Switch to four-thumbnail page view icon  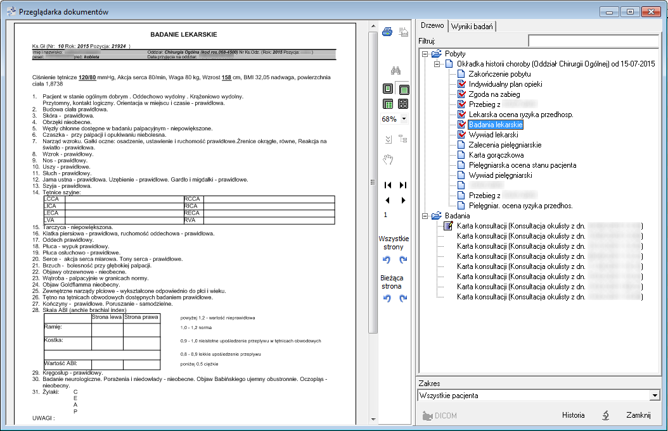click(403, 104)
